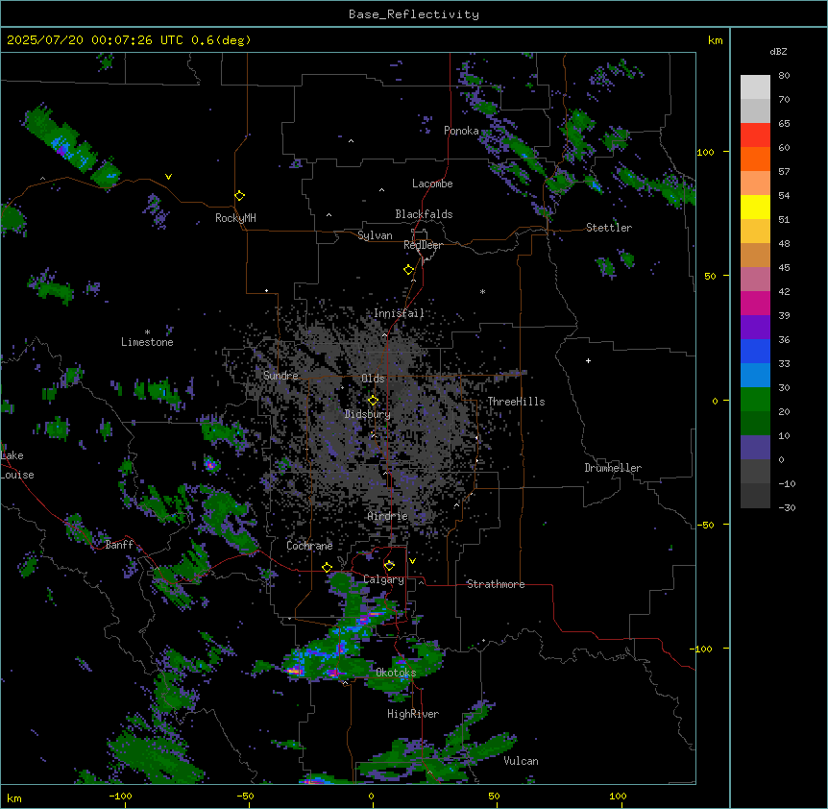Select the 50 tick label on the horizontal axis

click(x=494, y=797)
